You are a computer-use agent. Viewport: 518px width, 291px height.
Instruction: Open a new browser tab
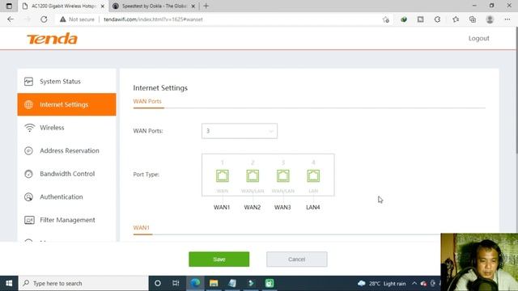(206, 6)
